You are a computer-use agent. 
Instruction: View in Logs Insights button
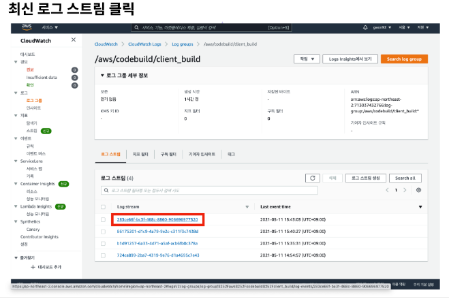350,59
